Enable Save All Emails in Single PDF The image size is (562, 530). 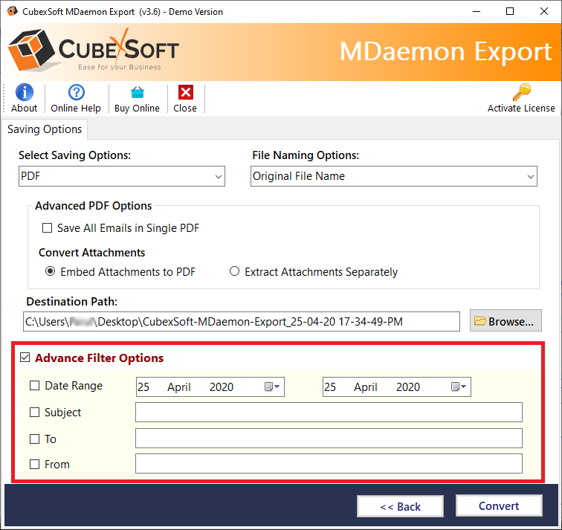click(48, 228)
